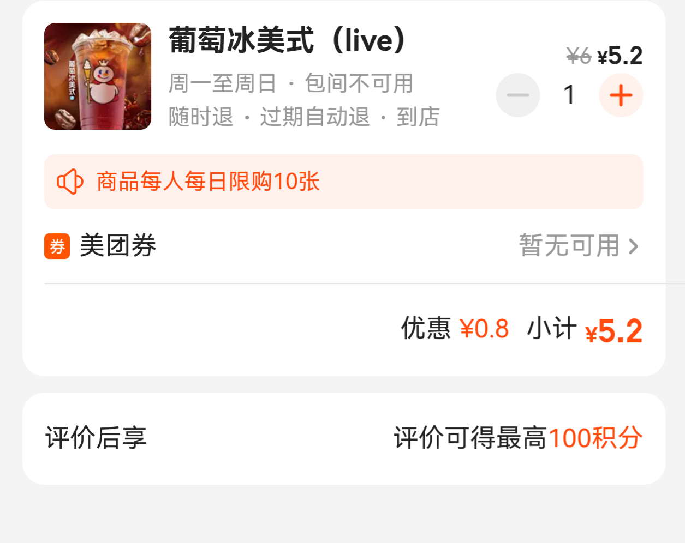Tap the 美团券 label text
This screenshot has height=543, width=685.
118,246
